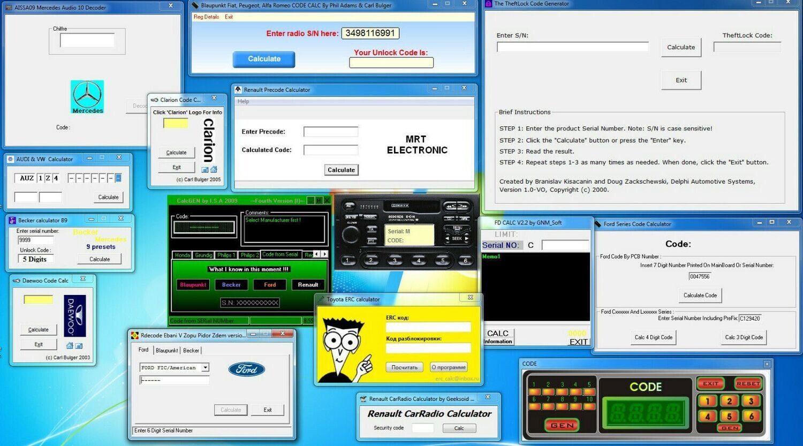Switch to the Philips 2 tab in CalcGEN
Screen dimensions: 803x446
tap(249, 255)
